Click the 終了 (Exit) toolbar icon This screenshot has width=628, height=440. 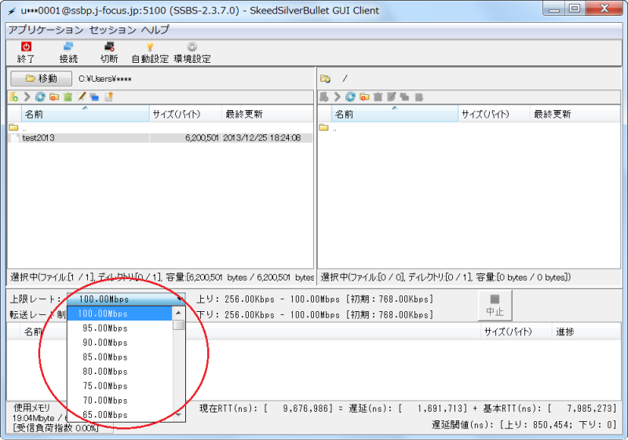(x=26, y=52)
